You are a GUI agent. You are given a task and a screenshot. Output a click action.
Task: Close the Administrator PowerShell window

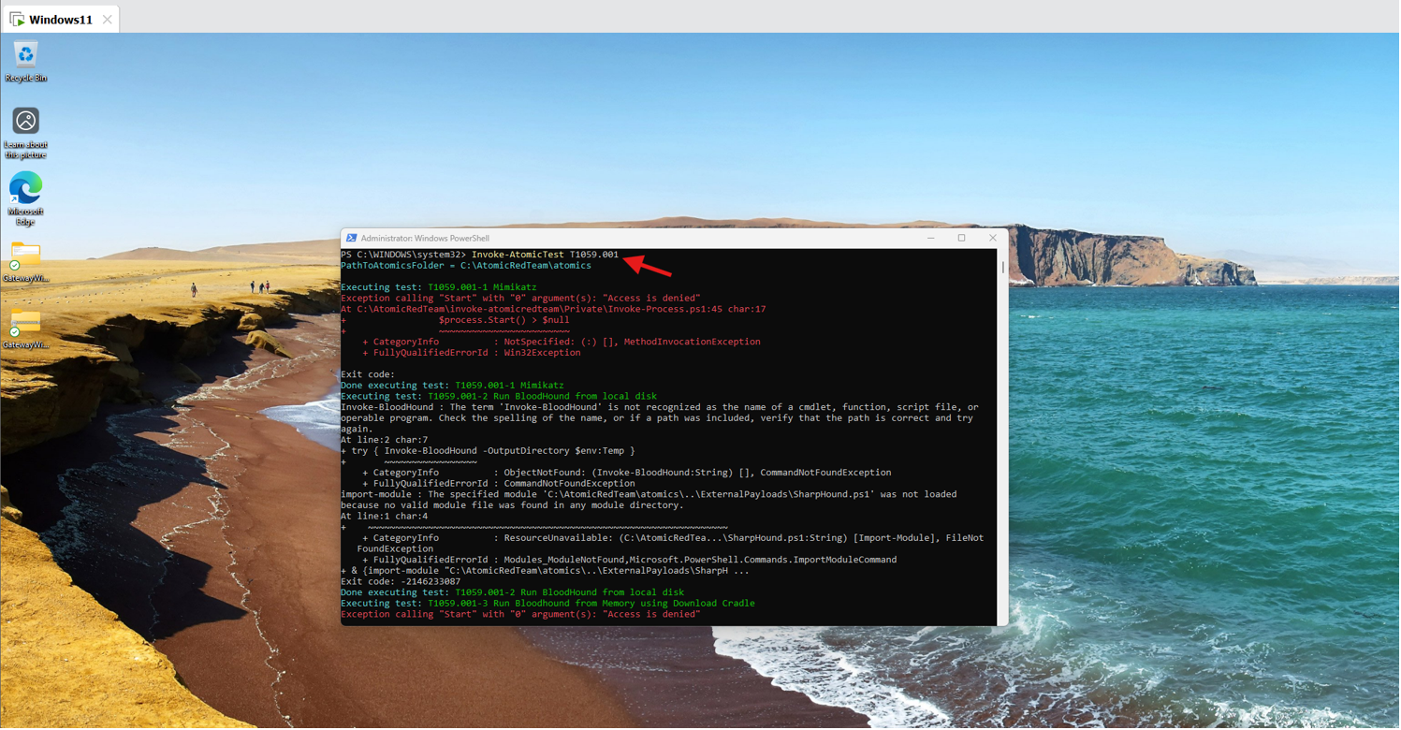994,239
